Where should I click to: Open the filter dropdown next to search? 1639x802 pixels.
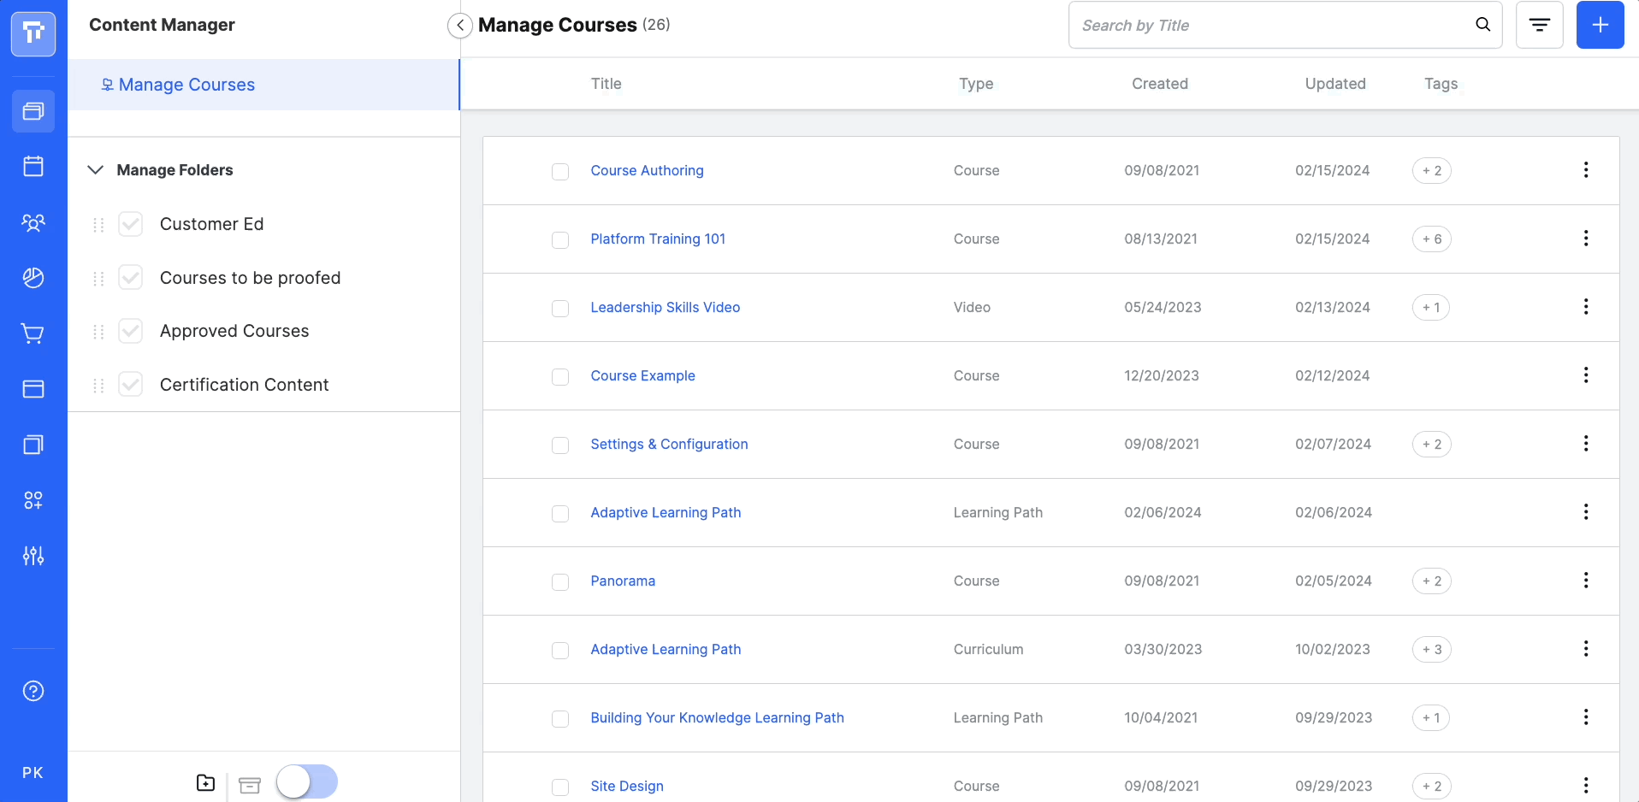[x=1539, y=25]
